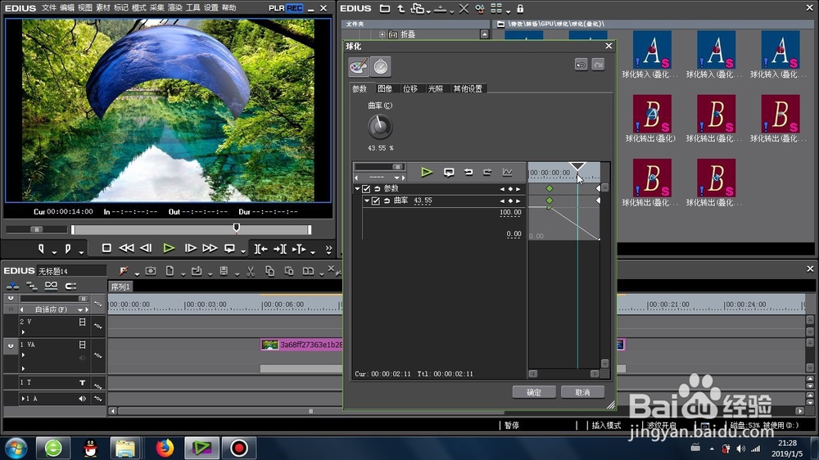Step to the previous frame
This screenshot has height=460, width=819.
tap(147, 249)
